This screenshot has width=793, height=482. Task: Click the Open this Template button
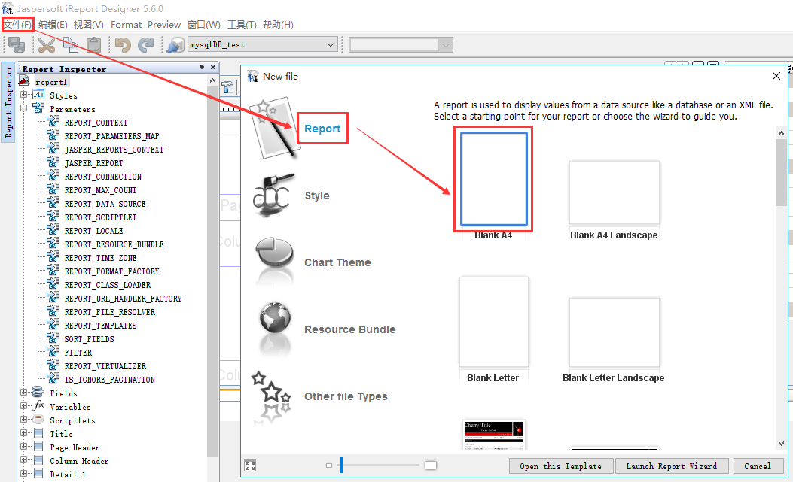click(x=560, y=465)
